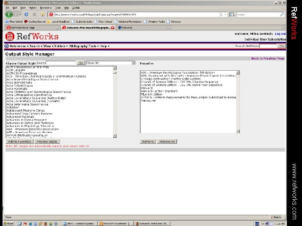Select MLA 6th Edition in Favorites

pos(151,94)
